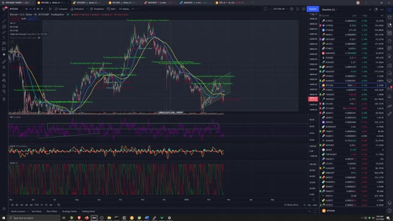Open the Strategy Tester tab
Image resolution: width=393 pixels, height=221 pixels.
pos(69,211)
